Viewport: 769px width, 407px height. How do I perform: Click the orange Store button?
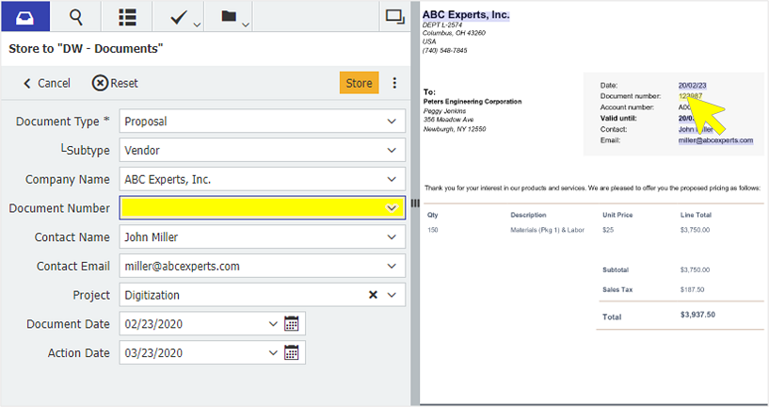click(359, 83)
